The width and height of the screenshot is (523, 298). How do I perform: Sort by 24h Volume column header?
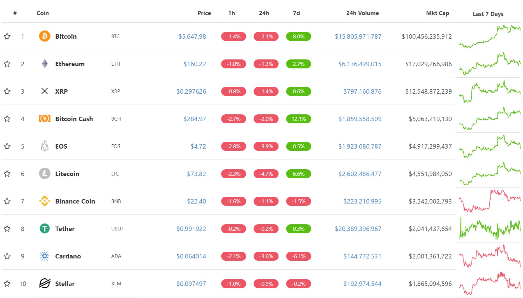pyautogui.click(x=362, y=13)
